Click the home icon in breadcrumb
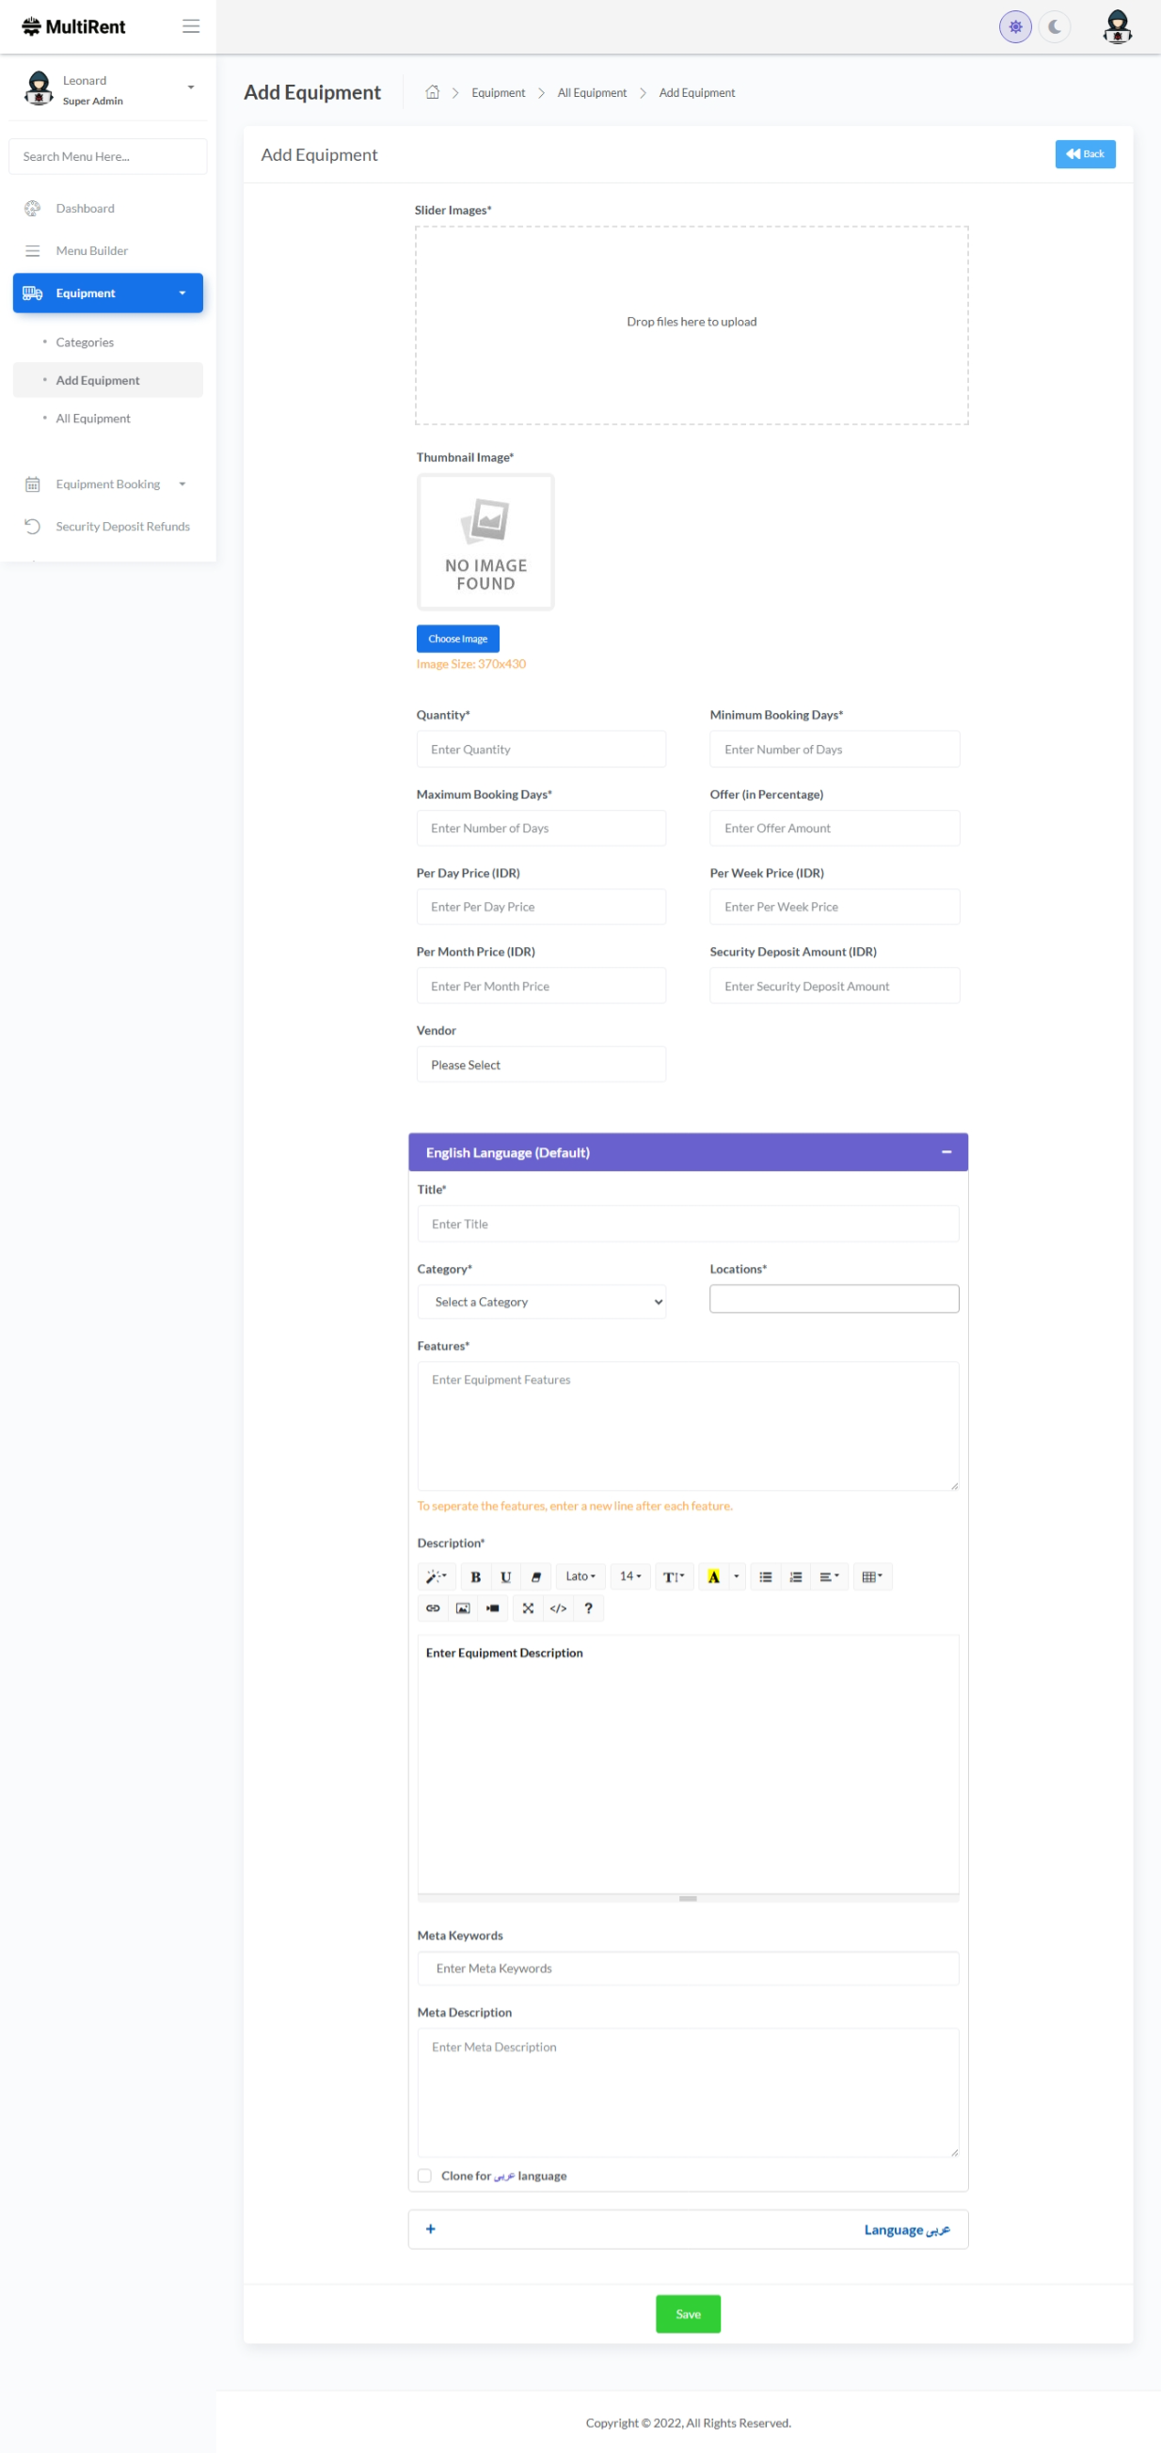This screenshot has height=2453, width=1161. (433, 92)
